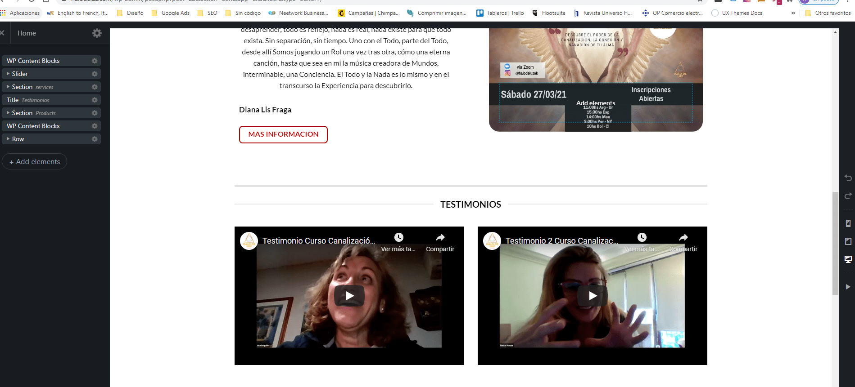Open OP Comercio electr bookmark

[x=673, y=13]
